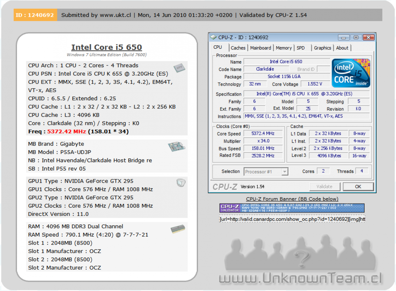Click the 16-way Level 3 associativity value
This screenshot has width=396, height=291.
point(359,156)
